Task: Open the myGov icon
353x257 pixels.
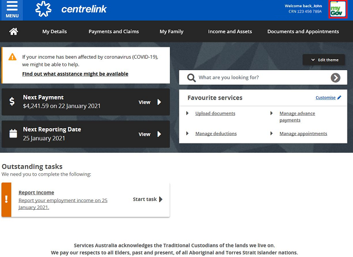Action: (x=338, y=10)
